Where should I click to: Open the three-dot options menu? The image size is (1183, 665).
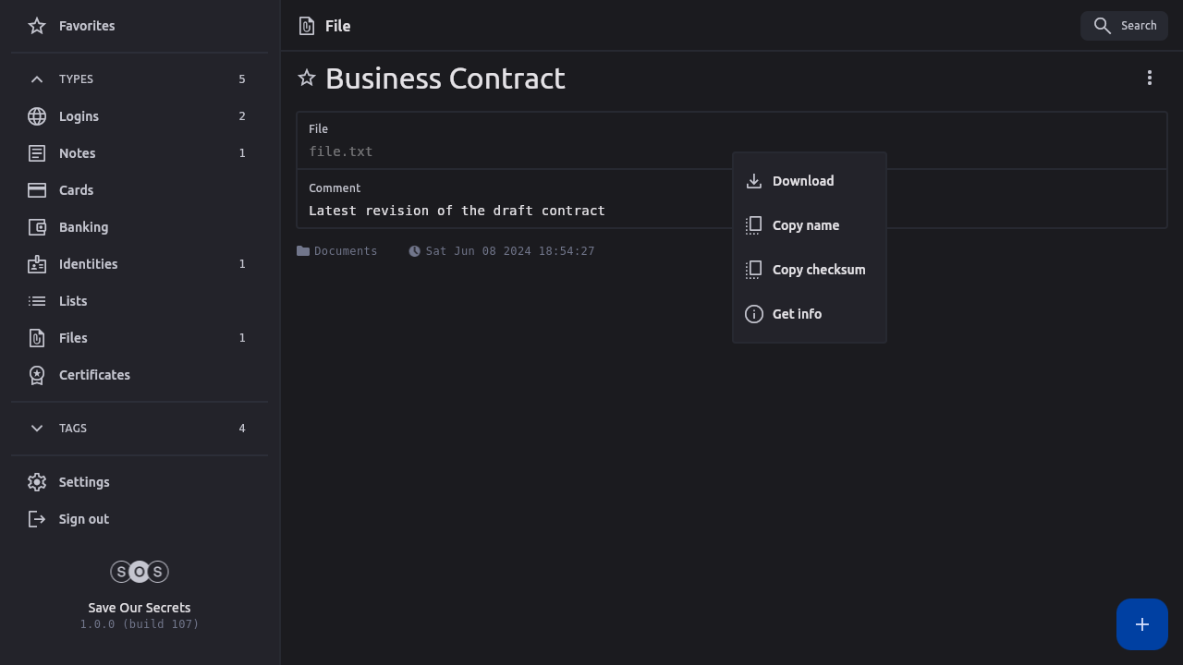(x=1149, y=79)
